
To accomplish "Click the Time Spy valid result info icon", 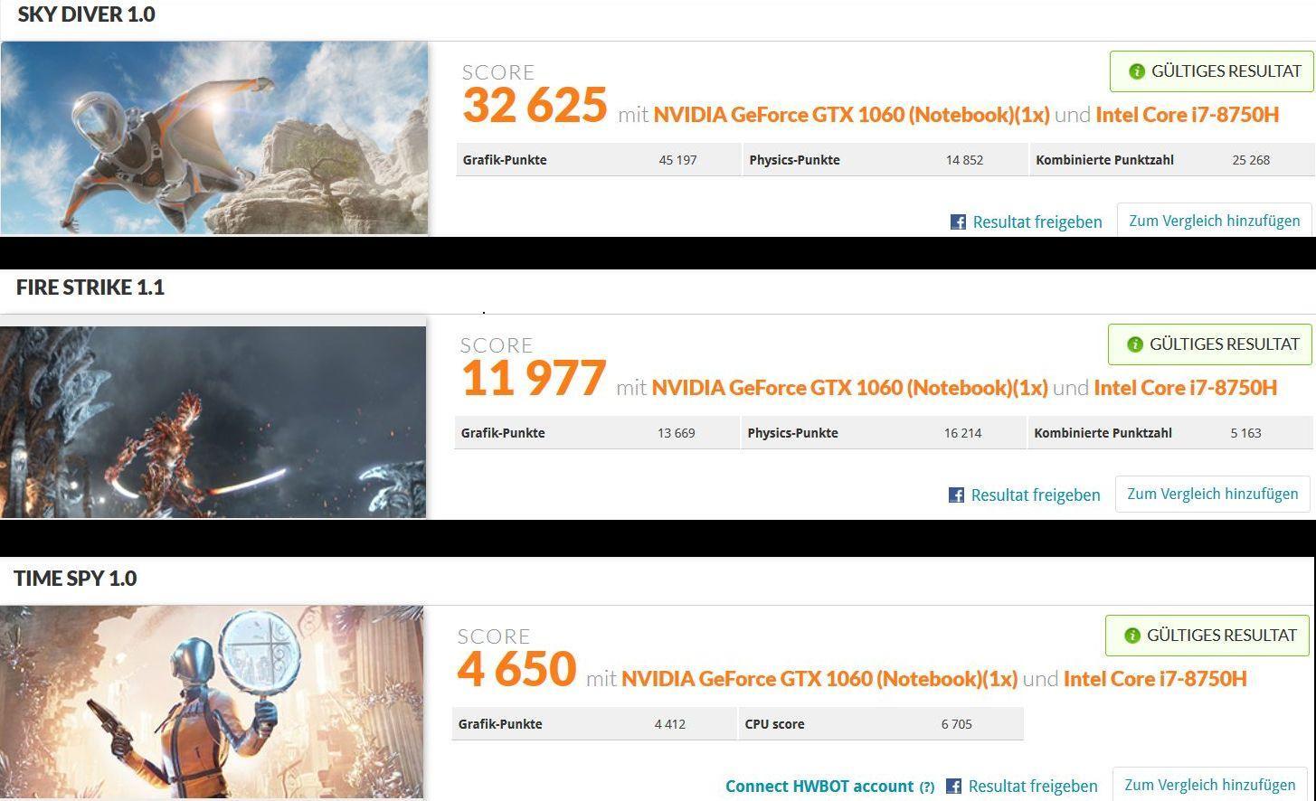I will point(1132,636).
